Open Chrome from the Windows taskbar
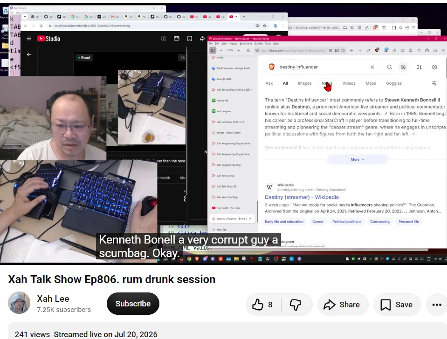 point(189,259)
